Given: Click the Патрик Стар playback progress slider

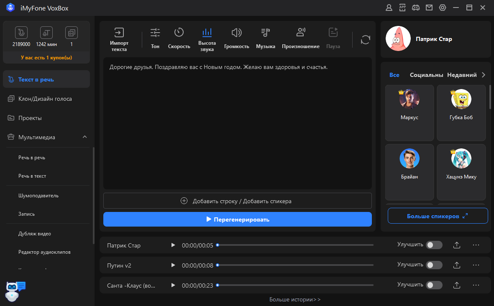Looking at the screenshot, I should click(295, 245).
